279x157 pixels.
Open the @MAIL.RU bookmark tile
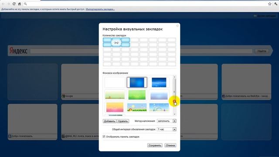point(80,122)
